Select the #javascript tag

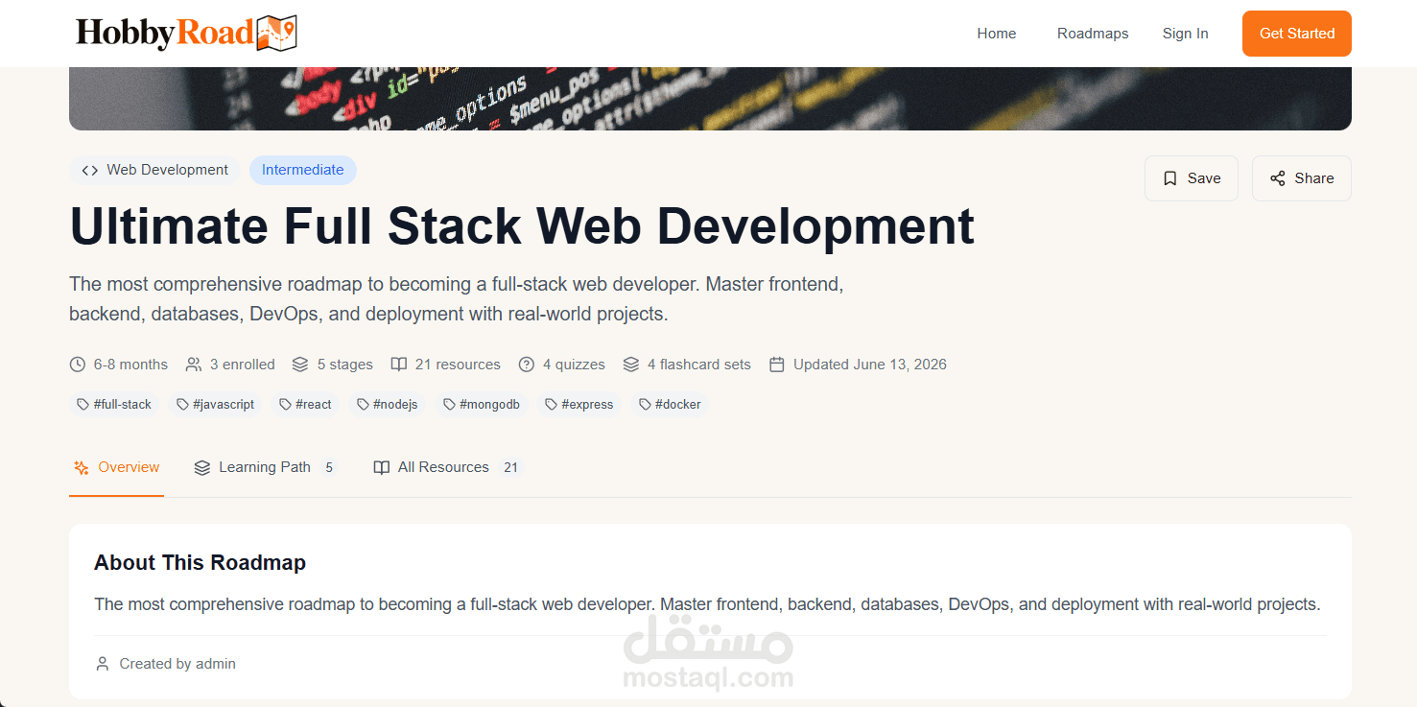click(216, 405)
